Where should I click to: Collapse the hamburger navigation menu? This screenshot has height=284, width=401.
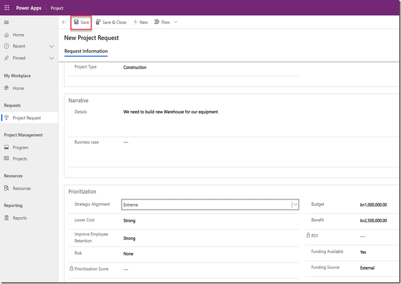pos(6,22)
